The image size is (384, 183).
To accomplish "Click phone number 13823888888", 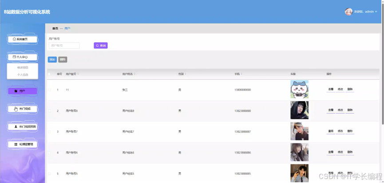I will click(242, 111).
